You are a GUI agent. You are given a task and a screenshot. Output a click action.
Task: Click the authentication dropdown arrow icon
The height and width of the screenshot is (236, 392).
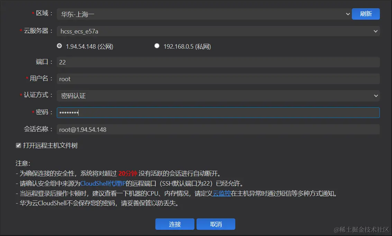click(x=375, y=96)
